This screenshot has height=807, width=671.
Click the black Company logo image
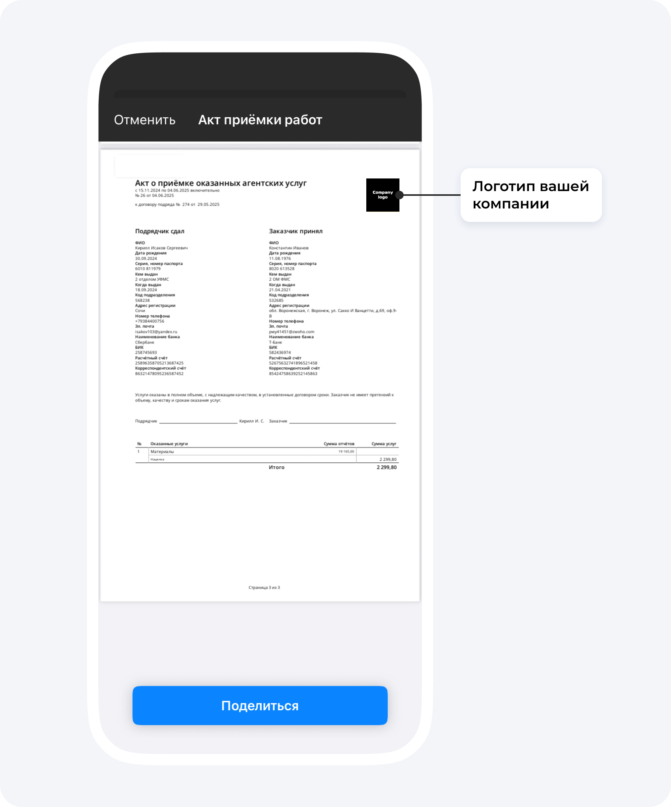382,195
